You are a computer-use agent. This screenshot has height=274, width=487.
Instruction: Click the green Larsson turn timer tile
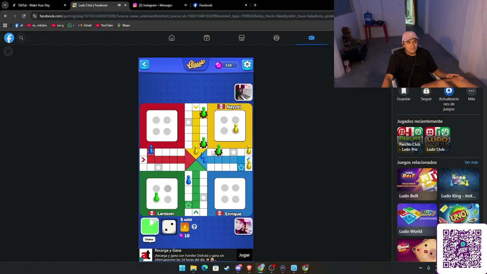tap(150, 226)
